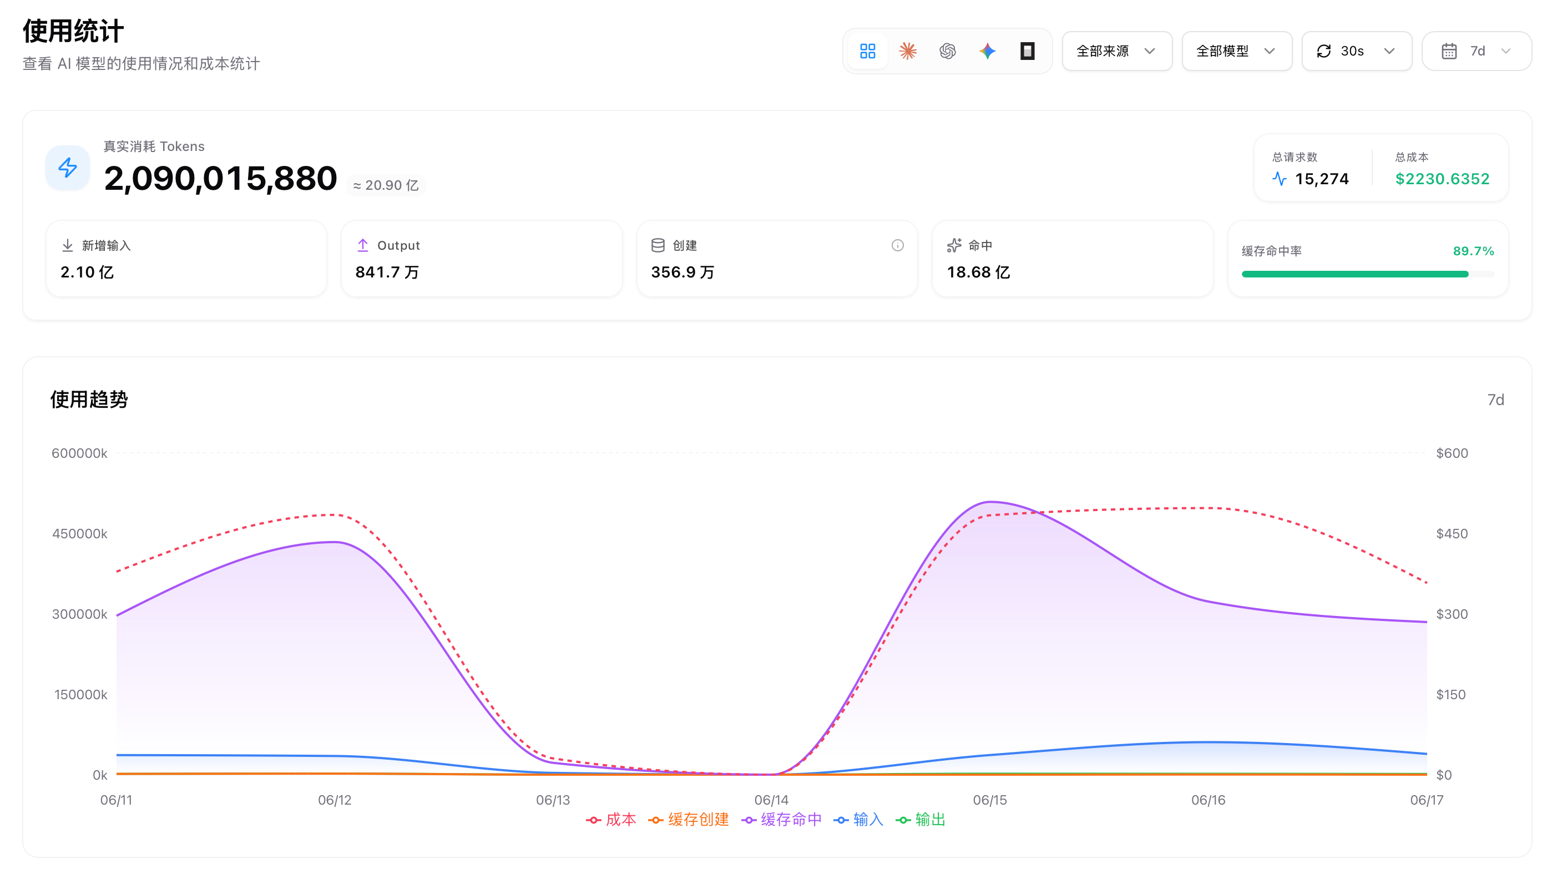Click the 总成本 $2230.6352 value
This screenshot has height=869, width=1547.
tap(1442, 179)
